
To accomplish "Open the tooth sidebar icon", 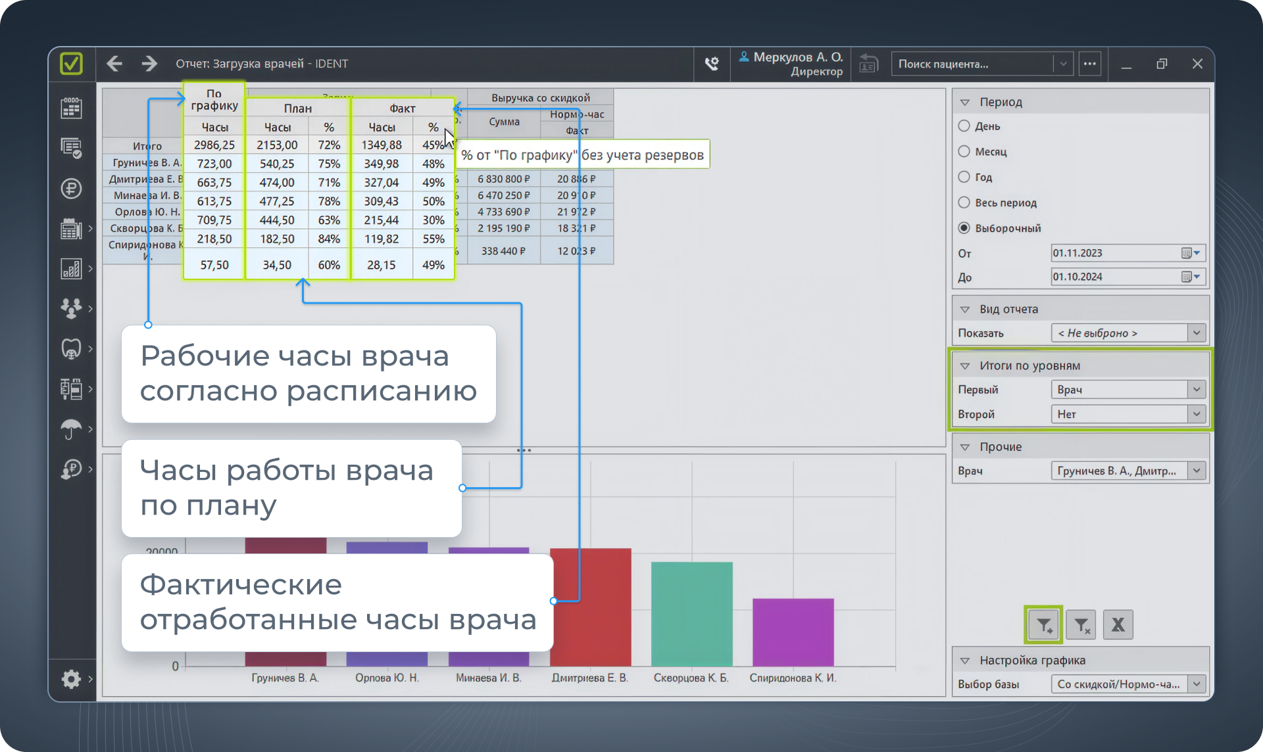I will tap(71, 348).
